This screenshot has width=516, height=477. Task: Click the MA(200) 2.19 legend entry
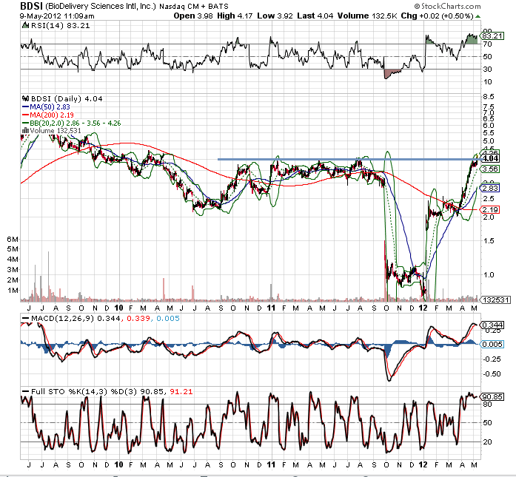47,115
